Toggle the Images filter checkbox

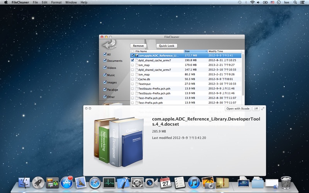pyautogui.click(x=105, y=82)
